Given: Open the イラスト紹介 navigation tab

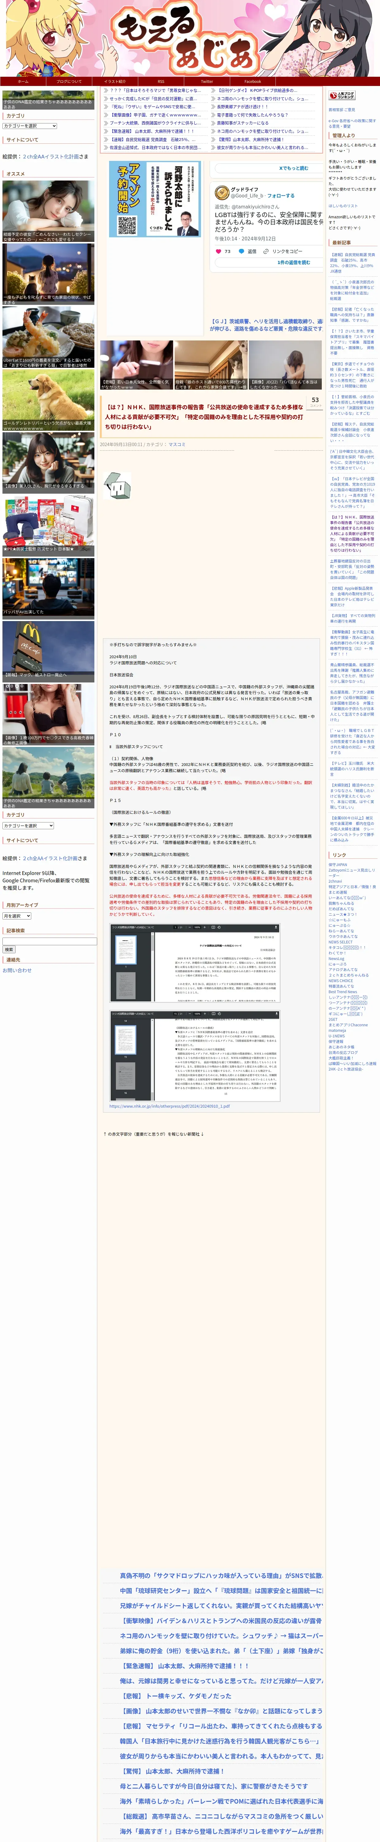Looking at the screenshot, I should 115,82.
